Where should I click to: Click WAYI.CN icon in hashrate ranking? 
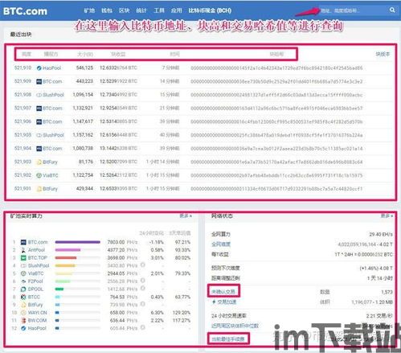point(23,313)
